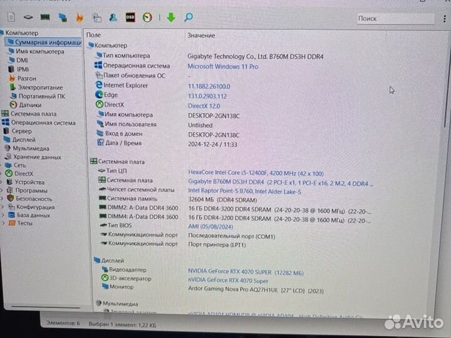Open the Internet Explorer version 11.1882.26100.0 link
451x338 pixels.
pyautogui.click(x=209, y=87)
